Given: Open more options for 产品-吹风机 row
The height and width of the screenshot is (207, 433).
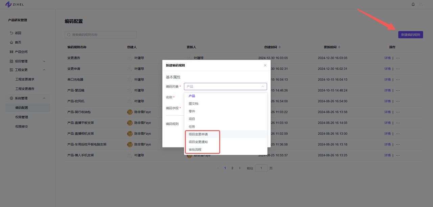Looking at the screenshot, I should click(398, 101).
